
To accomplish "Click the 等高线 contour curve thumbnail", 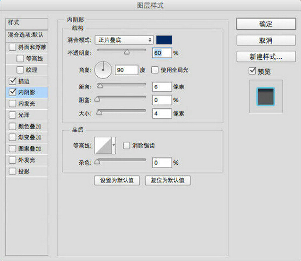I will coord(103,145).
